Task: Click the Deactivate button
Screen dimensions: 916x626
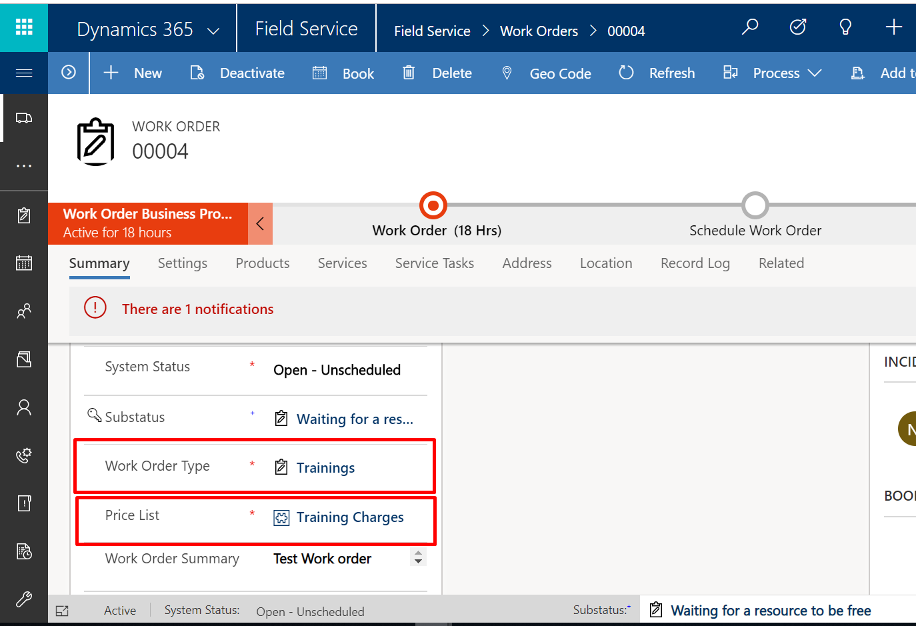Action: click(237, 73)
